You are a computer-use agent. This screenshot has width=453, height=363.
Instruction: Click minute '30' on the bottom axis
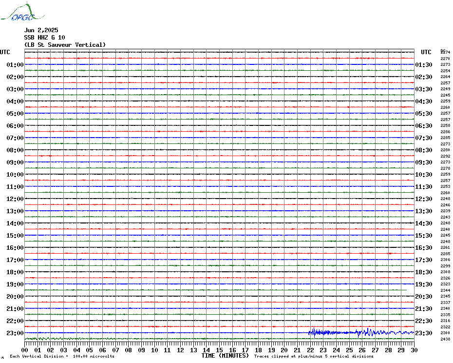tap(414, 350)
